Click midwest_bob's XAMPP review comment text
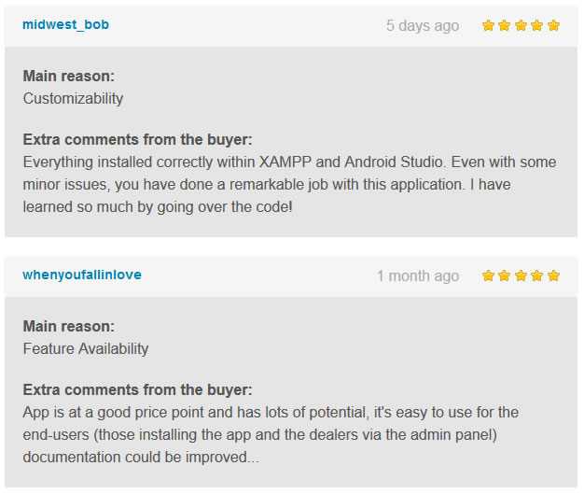Viewport: 584px width, 494px height. click(x=289, y=185)
